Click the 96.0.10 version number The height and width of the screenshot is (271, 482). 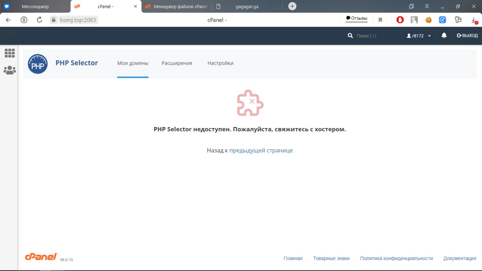click(x=67, y=260)
